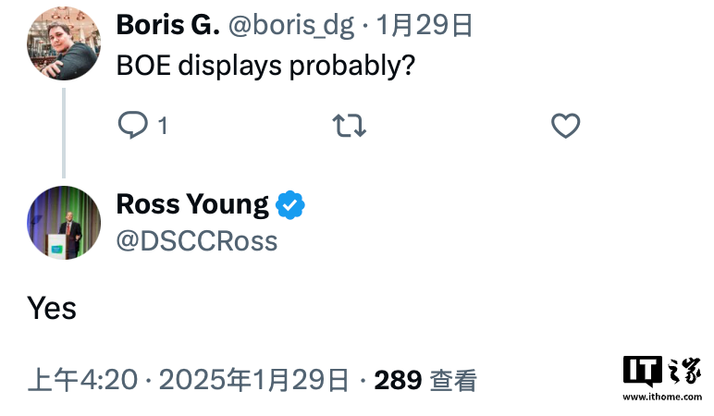This screenshot has width=714, height=416.
Task: Click the @DSCCRoss handle
Action: click(196, 241)
